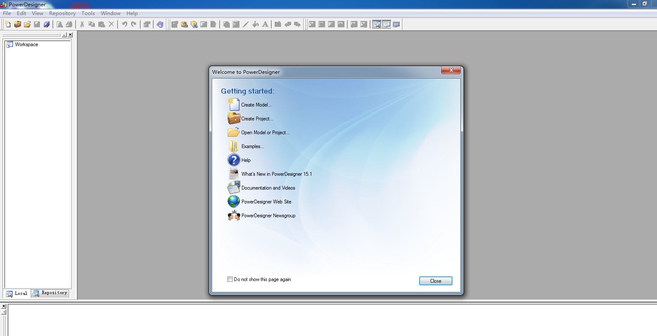Click the 'Open Model or Project...' link
This screenshot has width=657, height=336.
click(265, 133)
